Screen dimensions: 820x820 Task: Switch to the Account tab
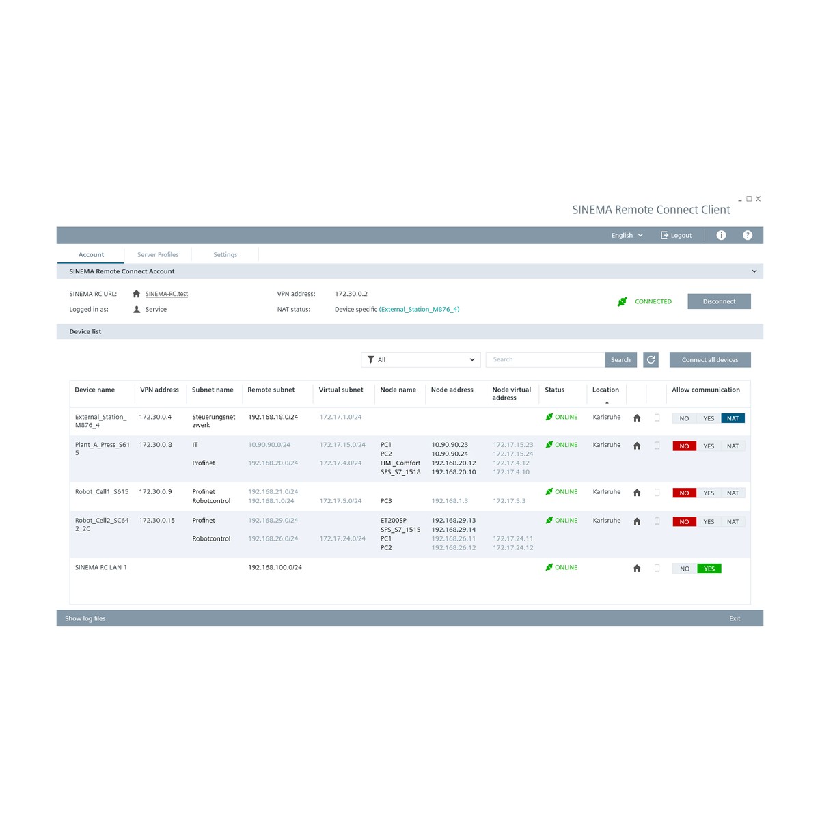pos(91,254)
